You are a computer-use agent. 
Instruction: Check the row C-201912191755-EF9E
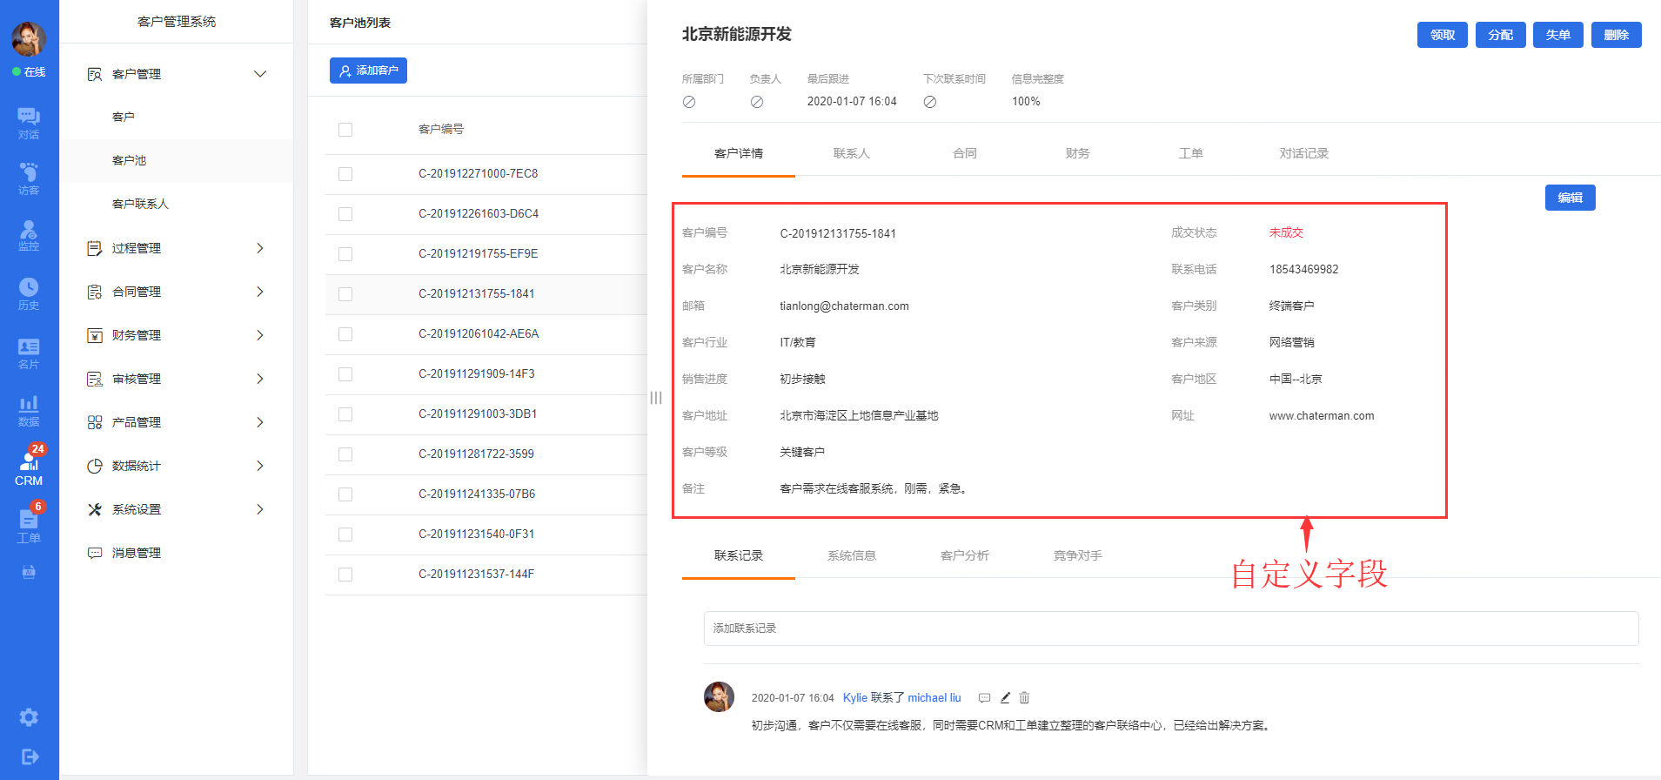(x=345, y=254)
